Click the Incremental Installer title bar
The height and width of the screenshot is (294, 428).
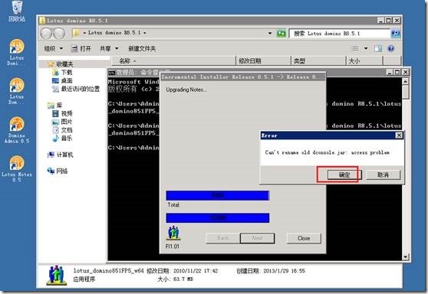(242, 77)
